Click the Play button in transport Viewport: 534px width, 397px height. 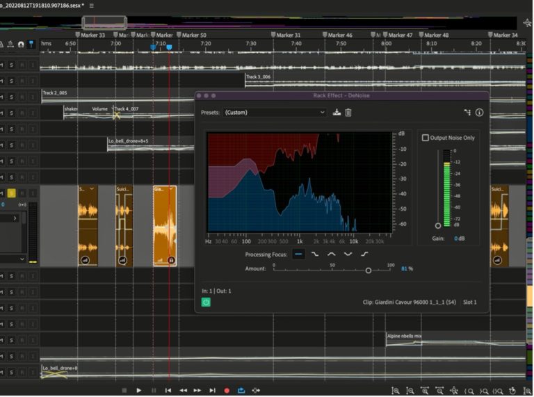139,391
